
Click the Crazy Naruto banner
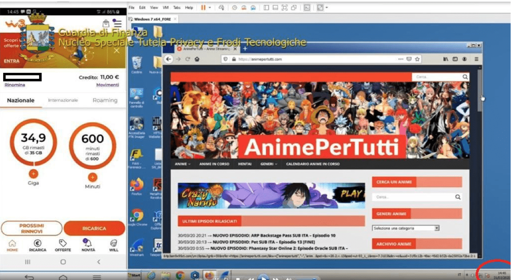[x=271, y=195]
